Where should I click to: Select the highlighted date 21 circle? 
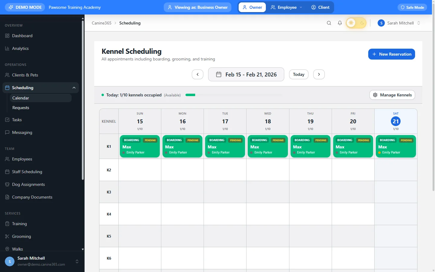tap(396, 121)
